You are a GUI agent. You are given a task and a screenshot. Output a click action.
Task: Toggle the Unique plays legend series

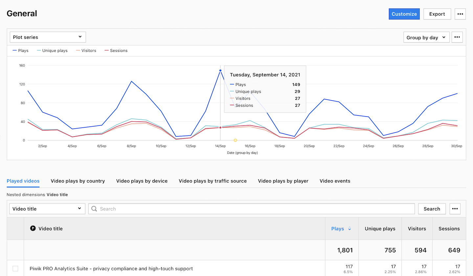(x=52, y=51)
